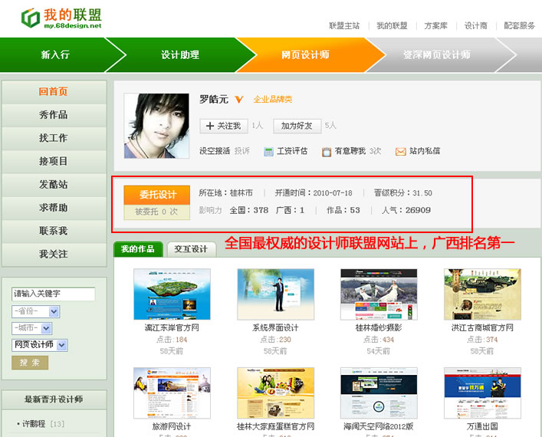The height and width of the screenshot is (437, 542).
Task: Click the 有意聘我 clipboard icon
Action: point(327,152)
